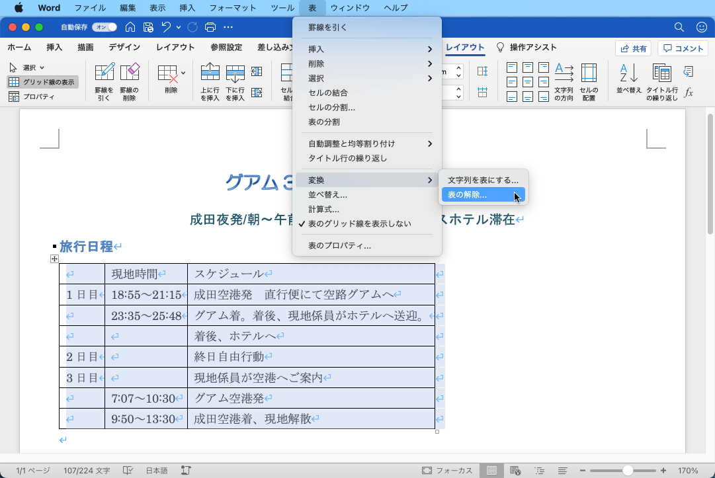Switch to outline view in the status bar
The height and width of the screenshot is (478, 715).
(x=540, y=471)
